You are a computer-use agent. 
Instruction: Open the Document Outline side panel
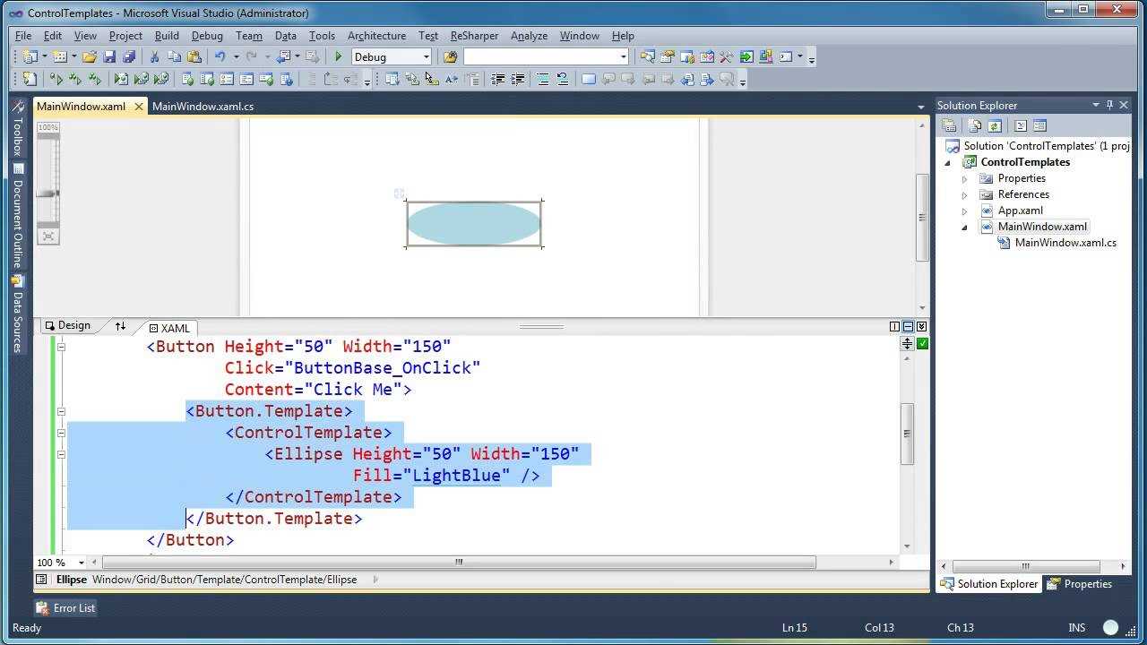[x=17, y=216]
